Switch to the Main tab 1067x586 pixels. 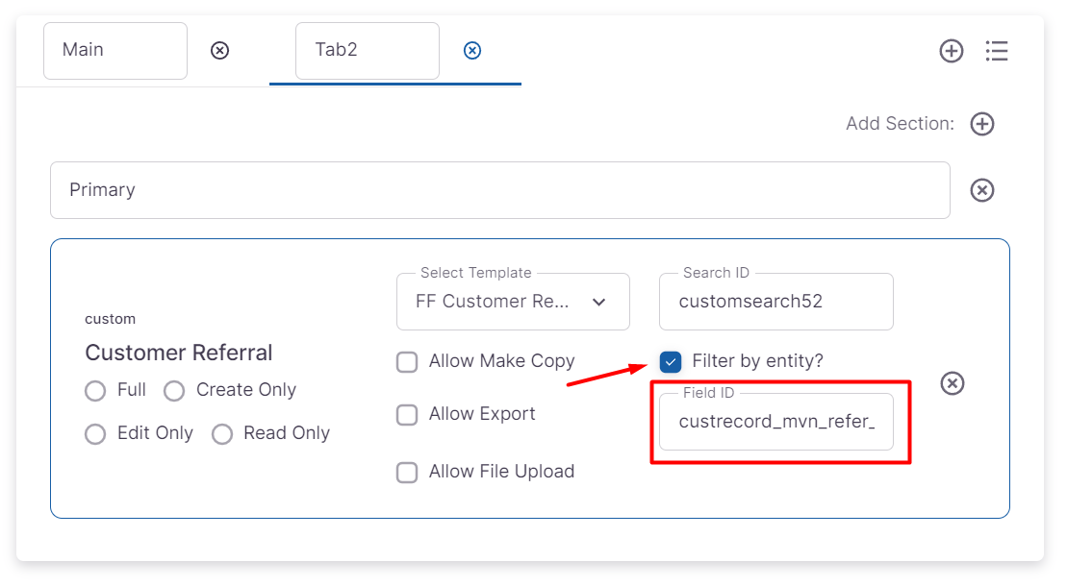tap(114, 51)
